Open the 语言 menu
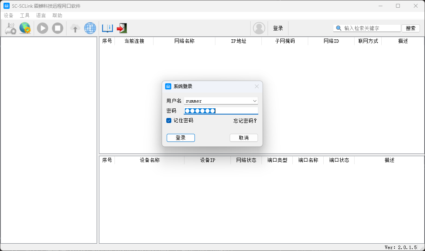425x251 pixels. (41, 15)
